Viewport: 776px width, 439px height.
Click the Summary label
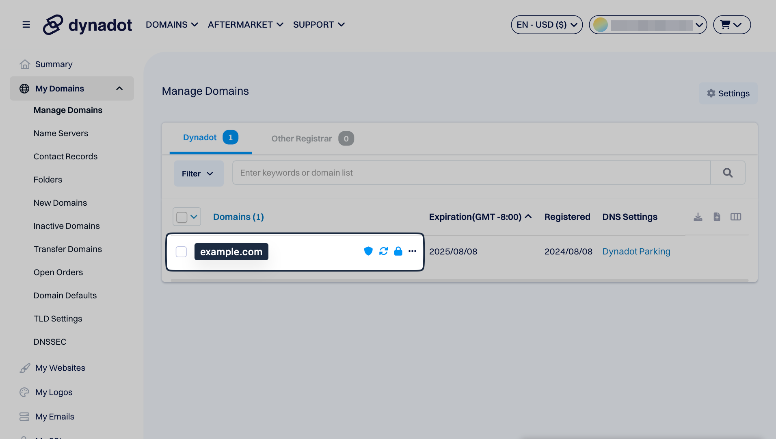[54, 64]
